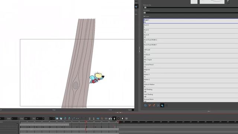Toggle the highlighted white page icon in the timeline toolbar
The image size is (238, 134).
(x=114, y=118)
